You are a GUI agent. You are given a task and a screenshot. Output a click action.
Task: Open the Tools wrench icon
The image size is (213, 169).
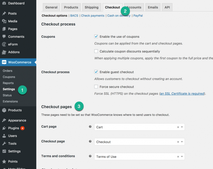click(x=4, y=144)
